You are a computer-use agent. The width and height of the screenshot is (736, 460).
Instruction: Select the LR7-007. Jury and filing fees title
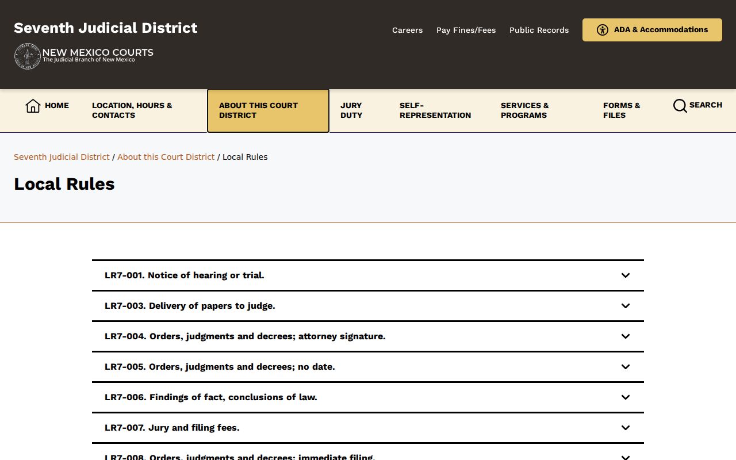point(172,428)
